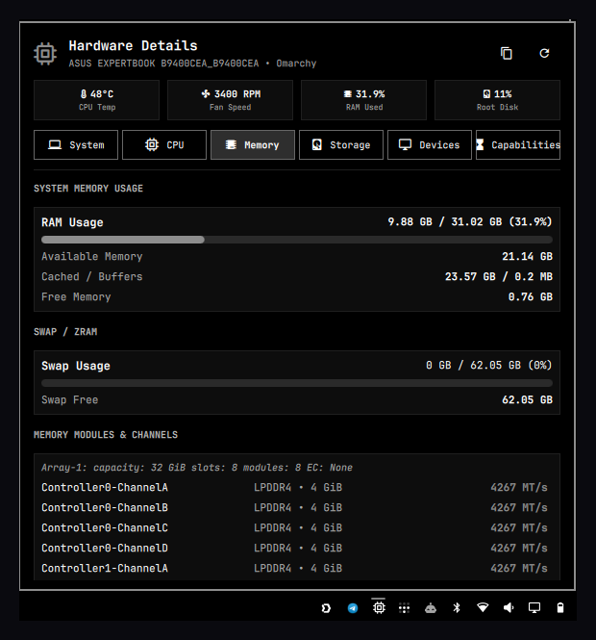Click the Cached / Buffers label
The width and height of the screenshot is (596, 640).
coord(92,277)
